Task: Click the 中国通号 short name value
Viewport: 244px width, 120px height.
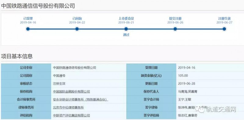Action: point(59,76)
